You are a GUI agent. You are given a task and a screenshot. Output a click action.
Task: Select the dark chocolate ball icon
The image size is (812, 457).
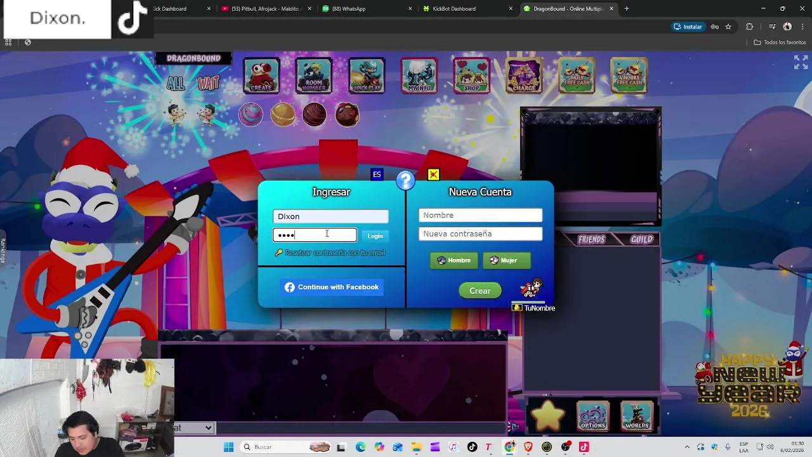coord(315,115)
